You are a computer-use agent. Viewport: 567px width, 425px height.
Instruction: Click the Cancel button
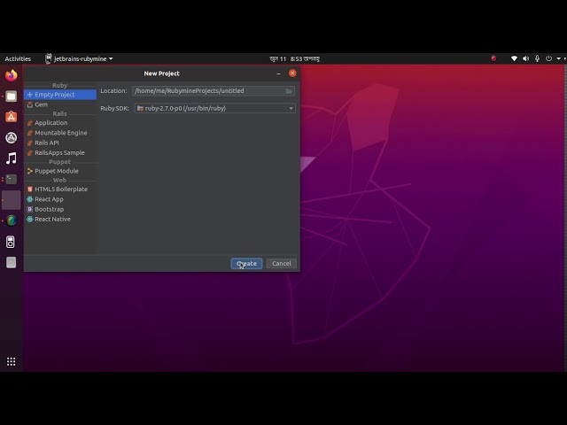coord(282,264)
